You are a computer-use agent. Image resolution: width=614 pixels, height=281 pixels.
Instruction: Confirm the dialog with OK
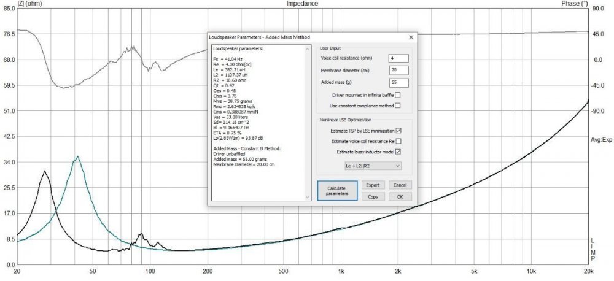(400, 196)
